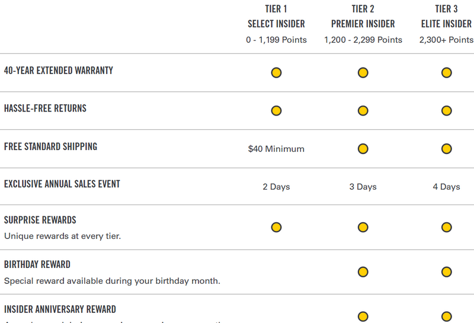Click Tier 1 dot for 40-Year Extended Warranty
This screenshot has height=323, width=474.
coord(276,73)
